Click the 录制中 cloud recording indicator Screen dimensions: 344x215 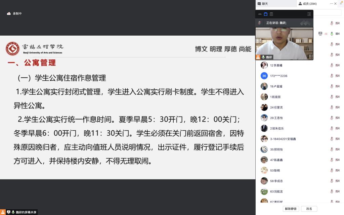(14, 13)
